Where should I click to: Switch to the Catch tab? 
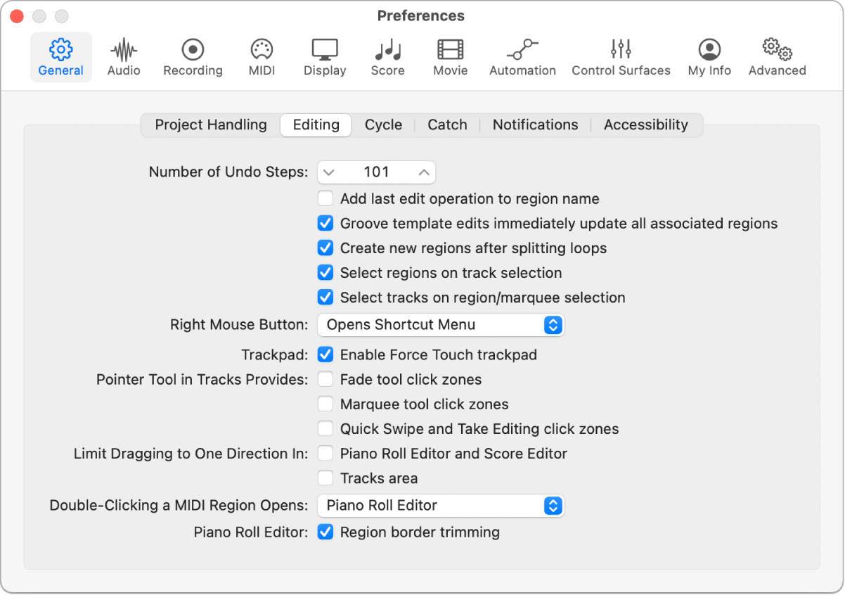(x=447, y=124)
